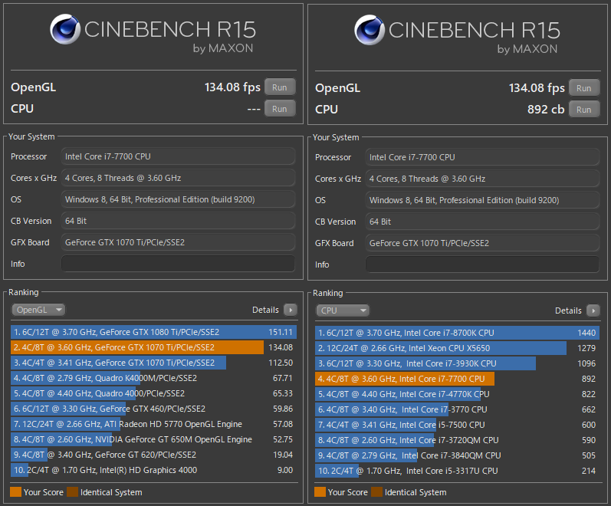Image resolution: width=611 pixels, height=506 pixels.
Task: Click the Processor field in left window
Action: pyautogui.click(x=178, y=156)
